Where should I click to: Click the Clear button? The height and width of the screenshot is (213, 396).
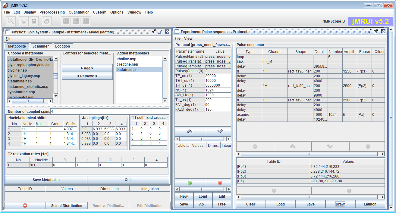[251, 204]
